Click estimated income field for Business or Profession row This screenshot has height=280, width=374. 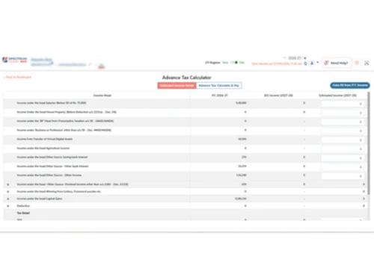coord(342,131)
